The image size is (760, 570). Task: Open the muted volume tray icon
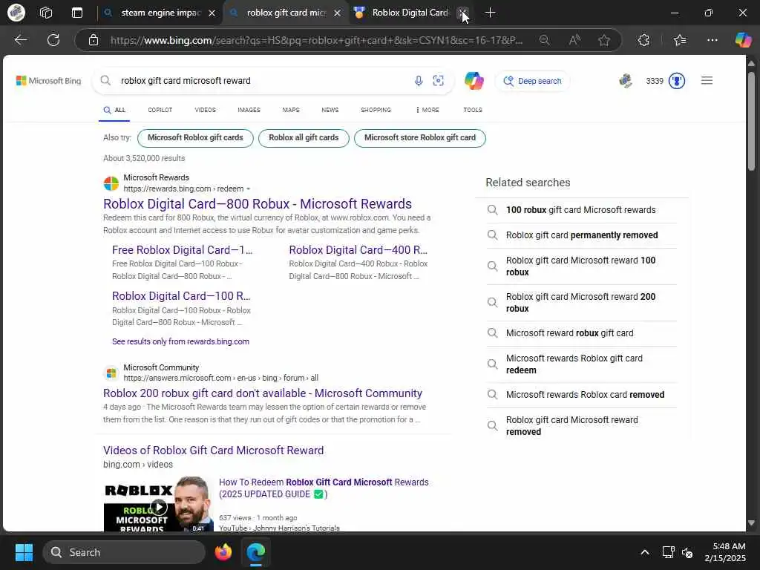coord(687,552)
